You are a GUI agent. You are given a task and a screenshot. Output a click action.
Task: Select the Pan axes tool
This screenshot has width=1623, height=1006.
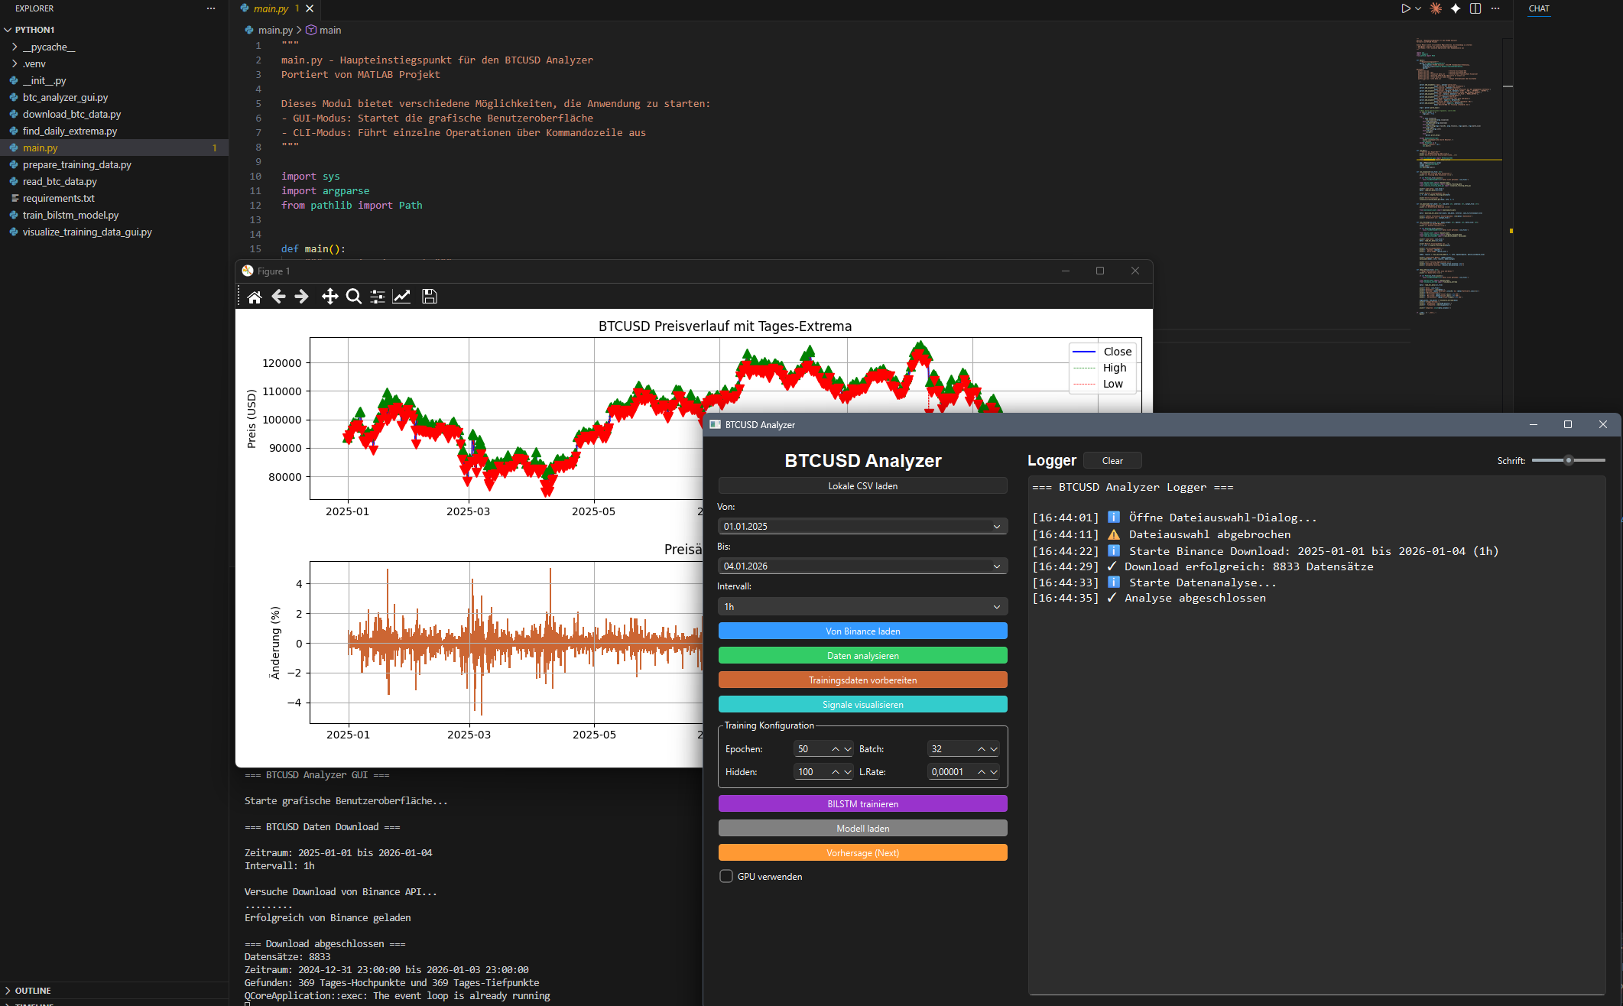pos(329,297)
